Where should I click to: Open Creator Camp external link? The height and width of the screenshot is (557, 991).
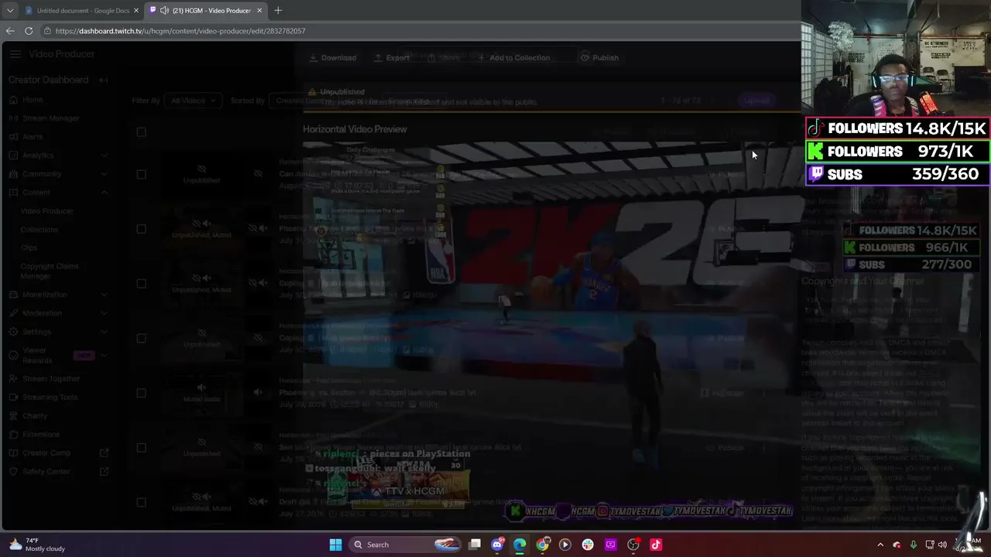tap(58, 453)
